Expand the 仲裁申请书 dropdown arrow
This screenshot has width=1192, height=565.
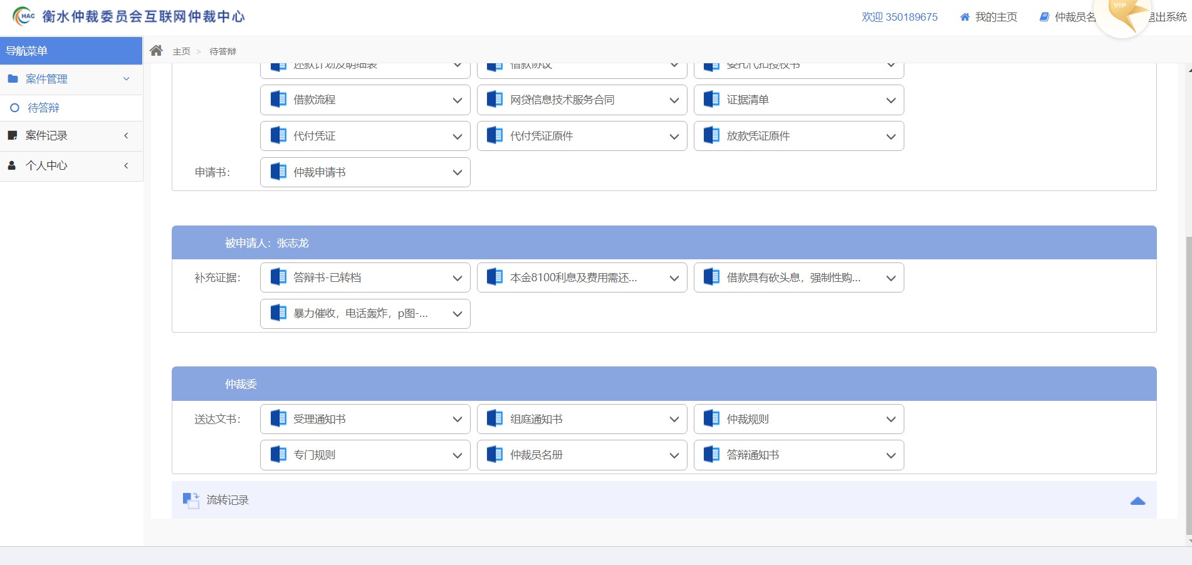(457, 173)
